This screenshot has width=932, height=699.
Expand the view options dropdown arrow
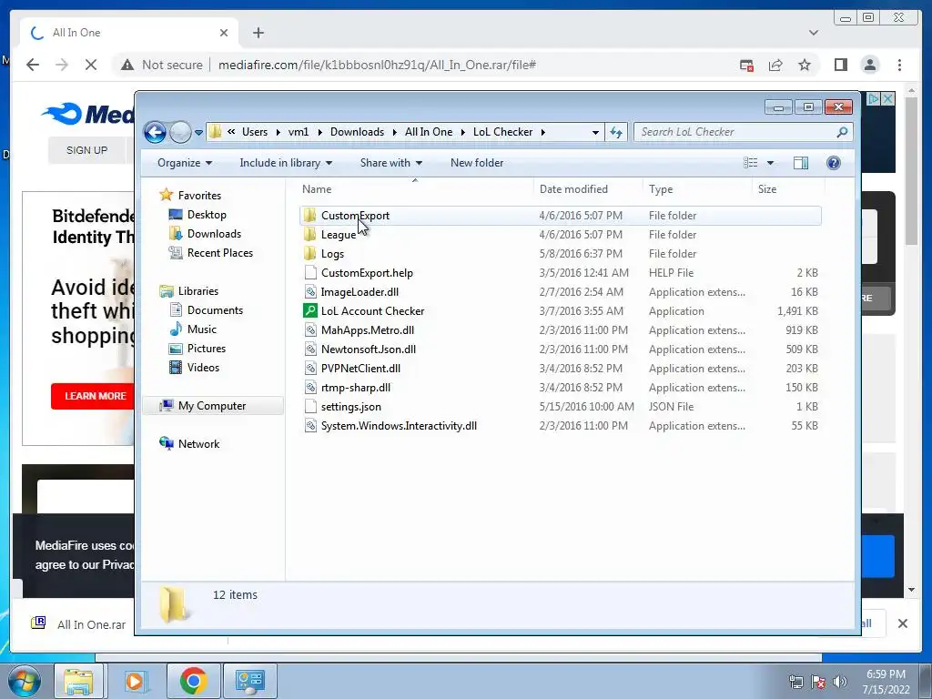click(770, 163)
